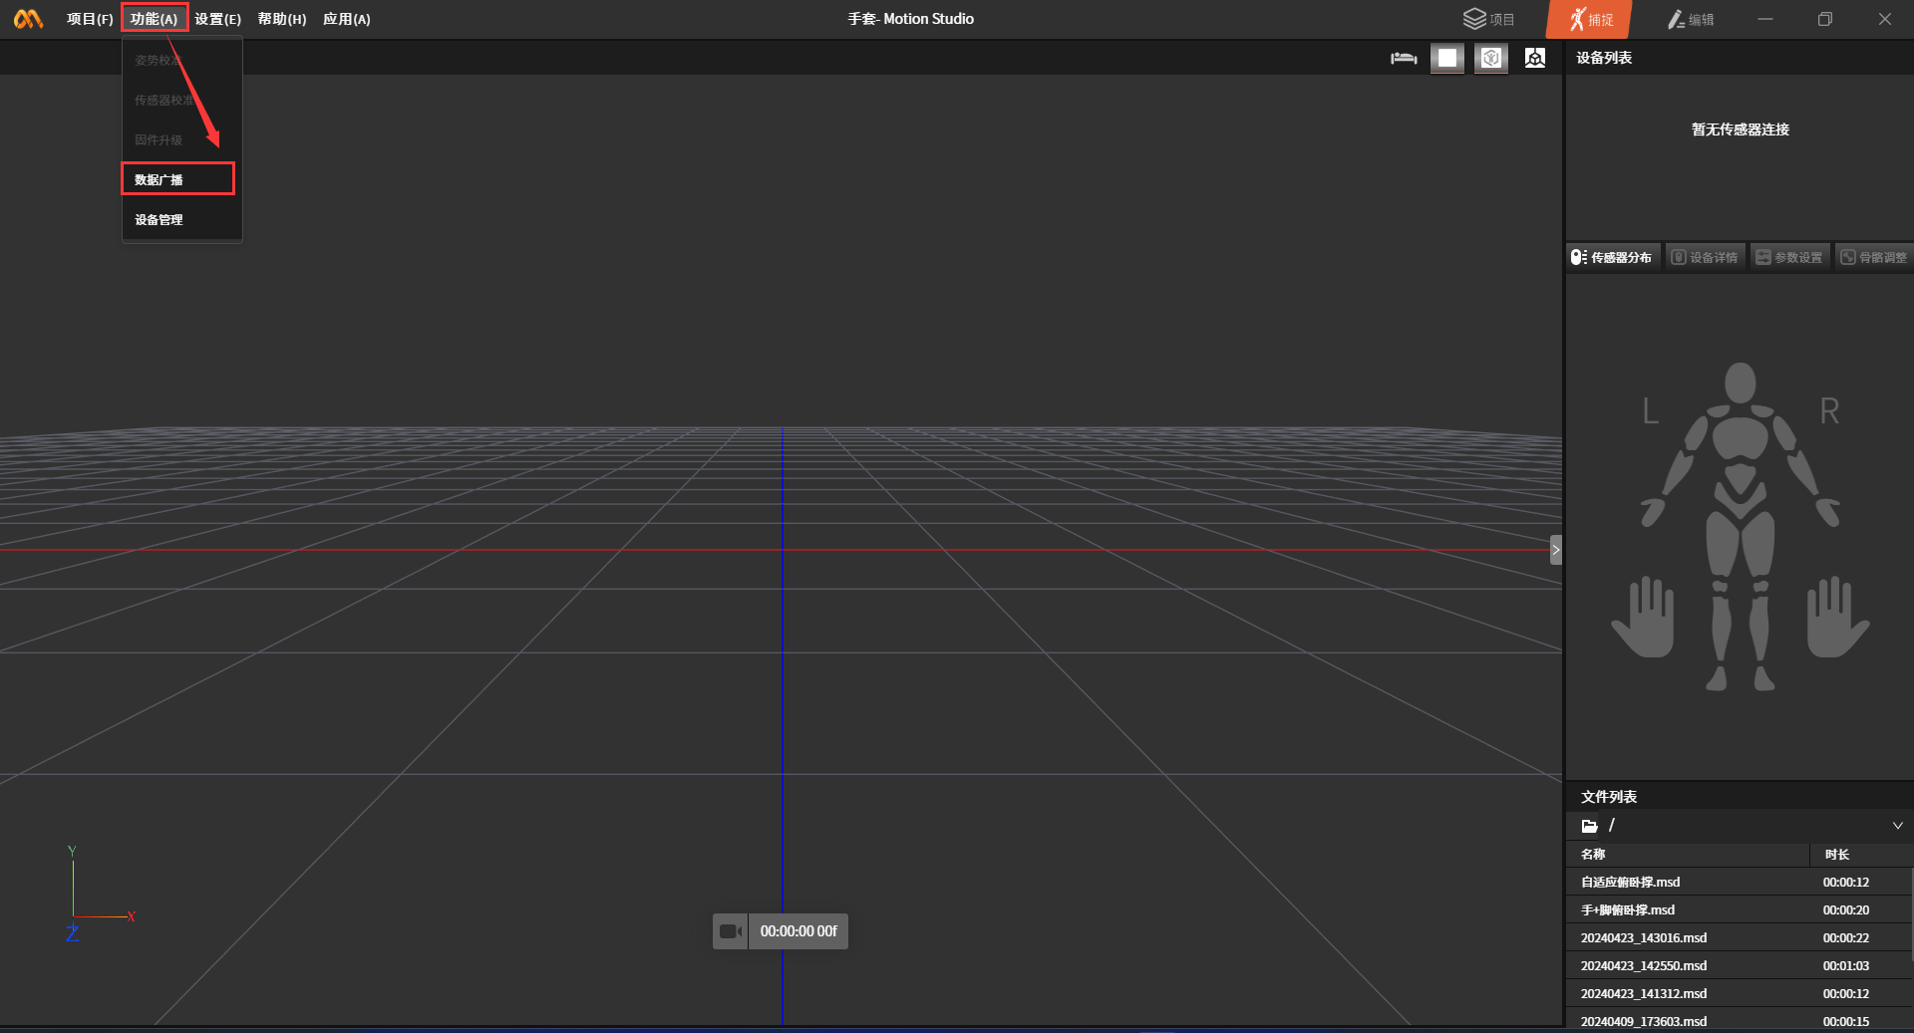Open the 设置(E) menu

[217, 19]
